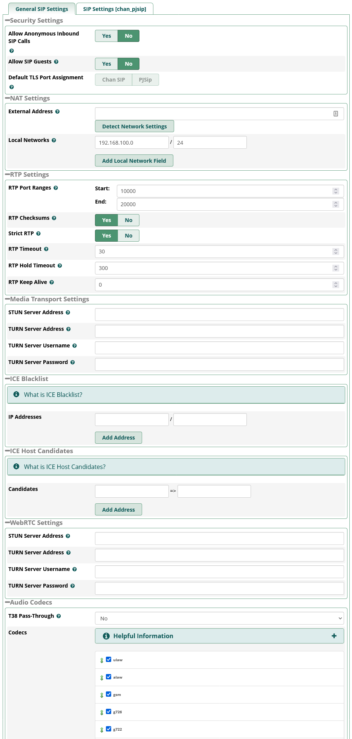Disable RTP Checksums by selecting No
The image size is (352, 739).
point(129,220)
